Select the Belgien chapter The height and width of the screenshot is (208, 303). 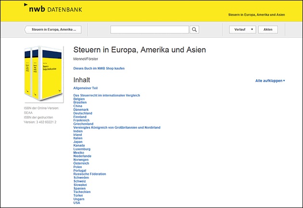tap(80, 99)
